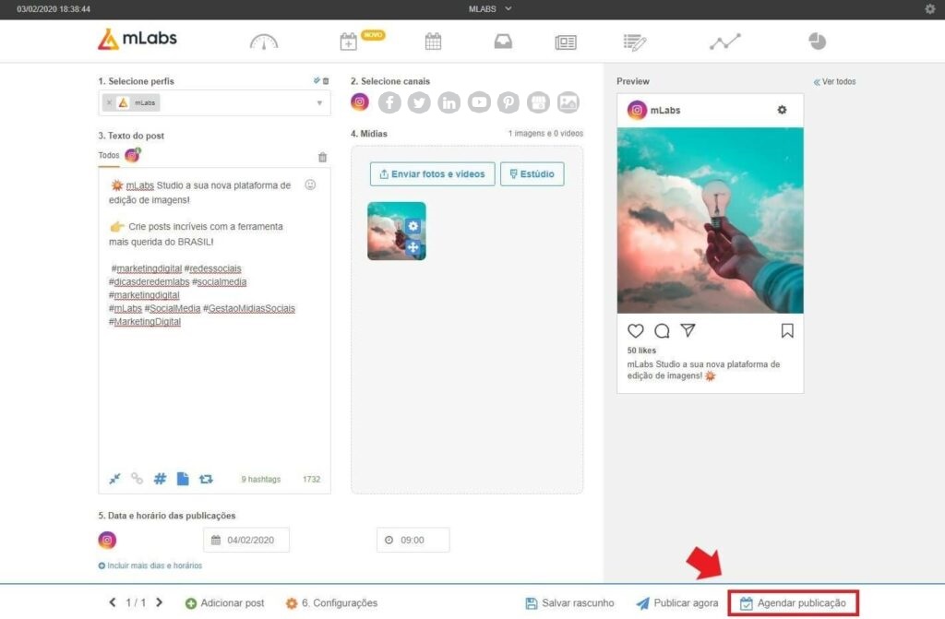Toggle the Pinterest channel
Viewport: 945px width, 619px height.
click(x=508, y=102)
